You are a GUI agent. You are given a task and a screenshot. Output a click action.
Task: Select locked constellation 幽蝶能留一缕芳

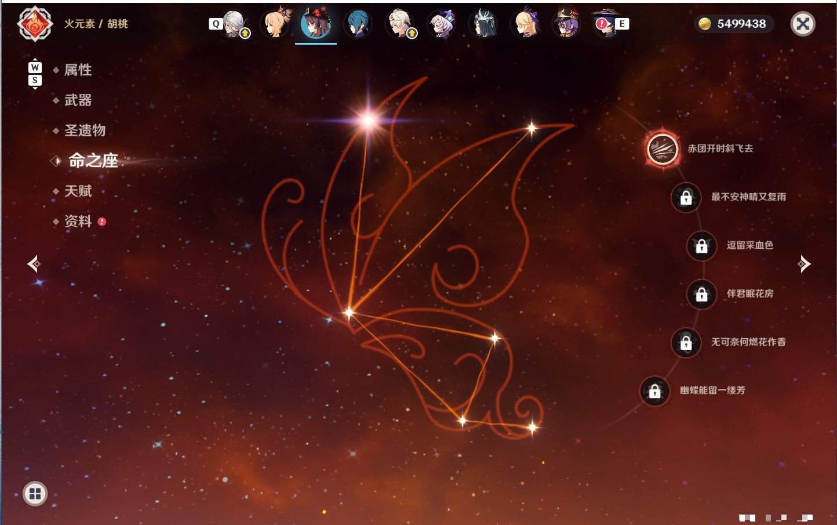click(654, 391)
